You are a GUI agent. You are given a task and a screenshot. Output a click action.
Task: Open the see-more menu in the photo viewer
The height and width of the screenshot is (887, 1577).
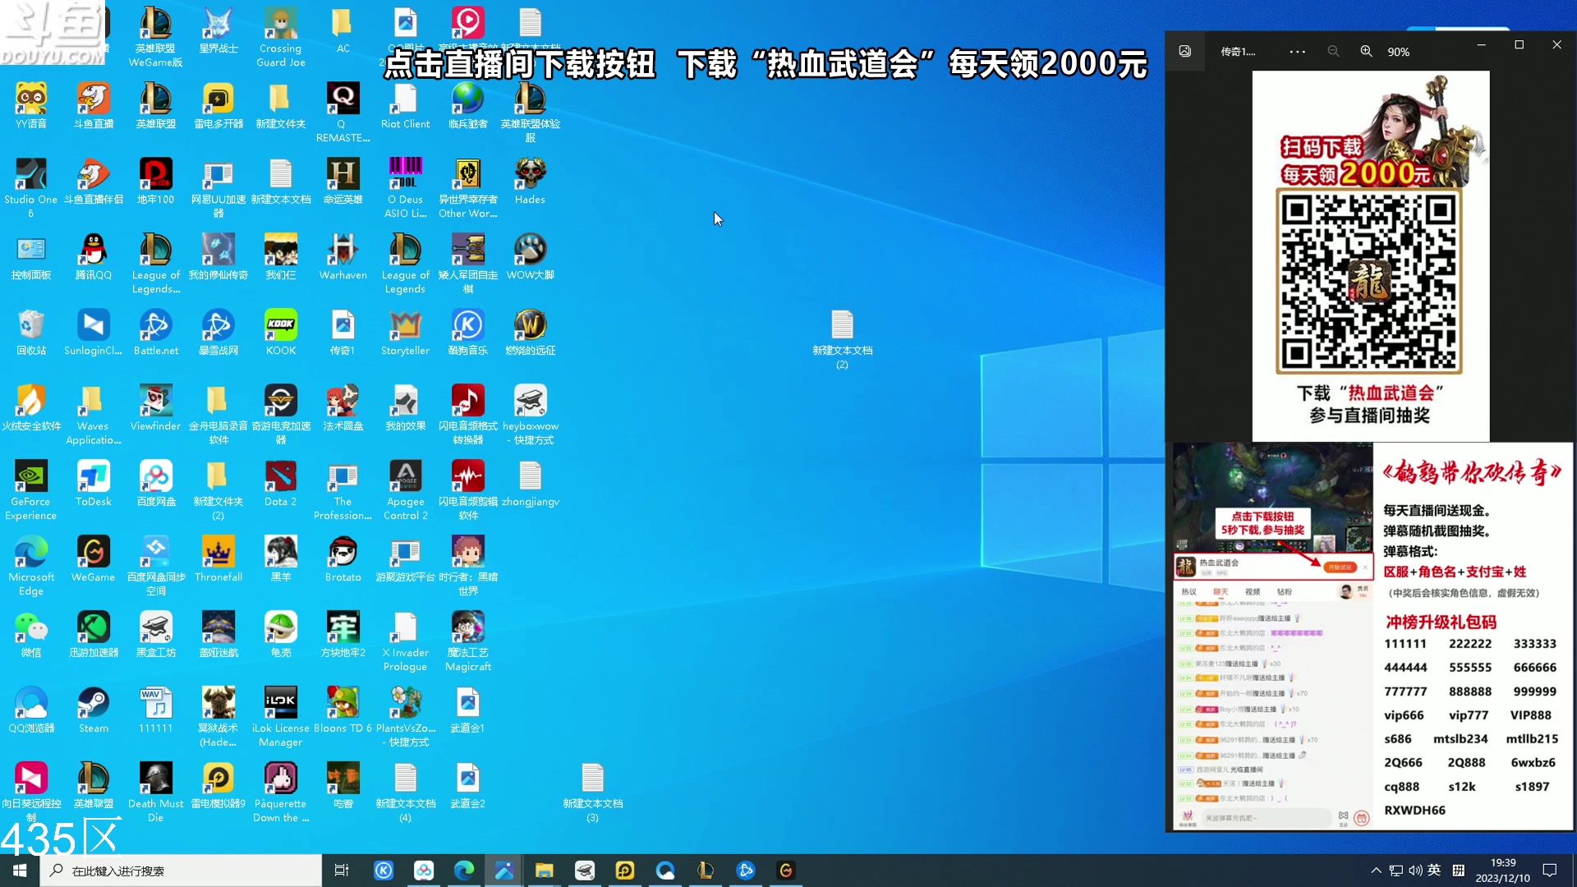point(1296,51)
